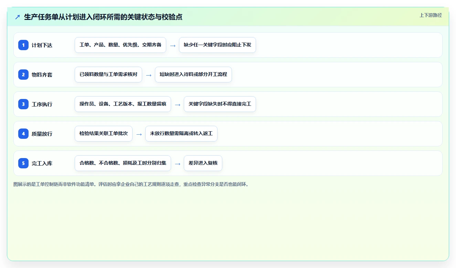Click the arrow in the 质量放行 row
Viewport: 456px width, 268px height.
click(139, 134)
